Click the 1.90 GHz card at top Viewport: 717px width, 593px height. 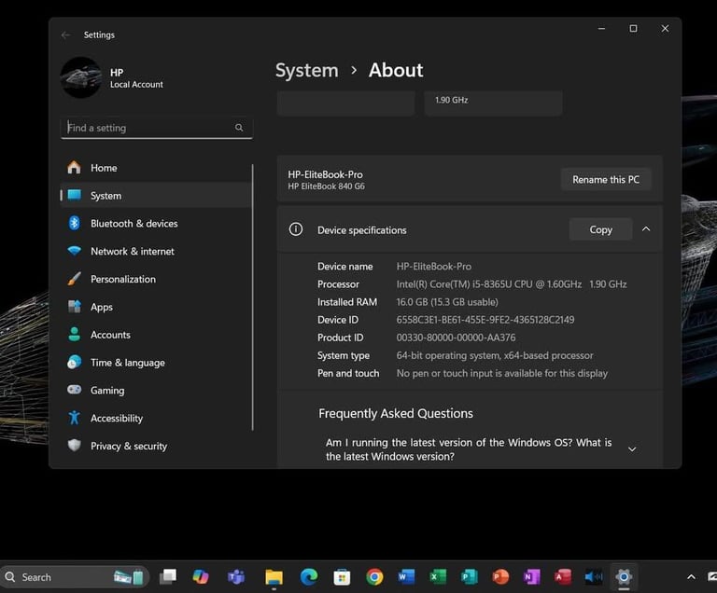493,103
